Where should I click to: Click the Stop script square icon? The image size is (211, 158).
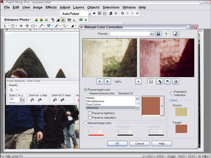(137, 13)
